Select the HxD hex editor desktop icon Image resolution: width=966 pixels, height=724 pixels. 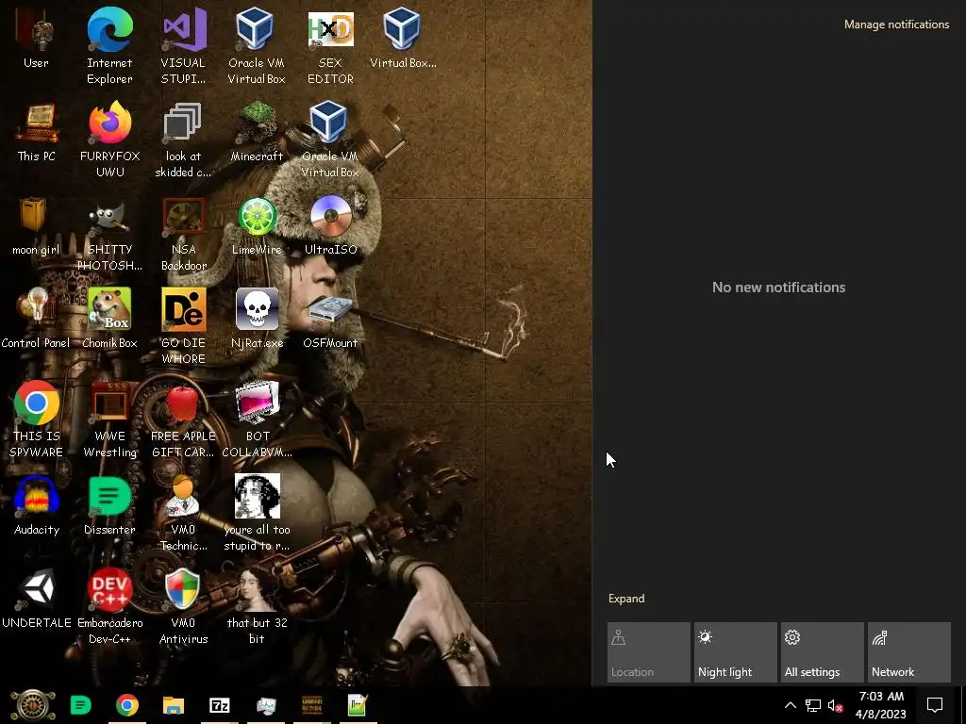click(330, 46)
